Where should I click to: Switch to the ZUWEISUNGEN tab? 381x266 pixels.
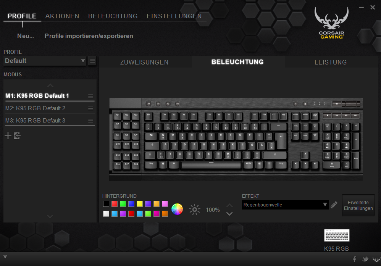tap(144, 62)
